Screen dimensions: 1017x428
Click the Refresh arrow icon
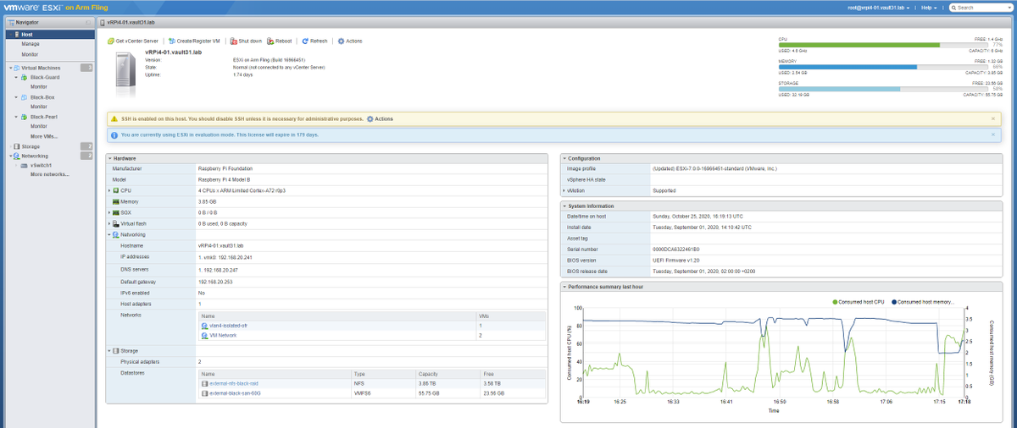click(x=305, y=41)
